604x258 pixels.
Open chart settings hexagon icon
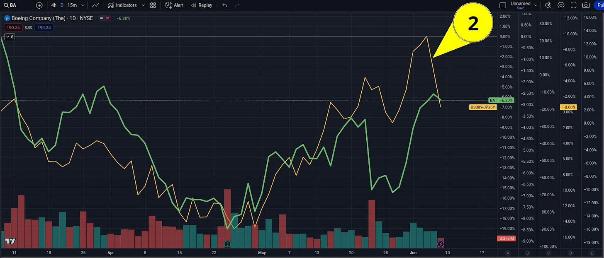561,5
